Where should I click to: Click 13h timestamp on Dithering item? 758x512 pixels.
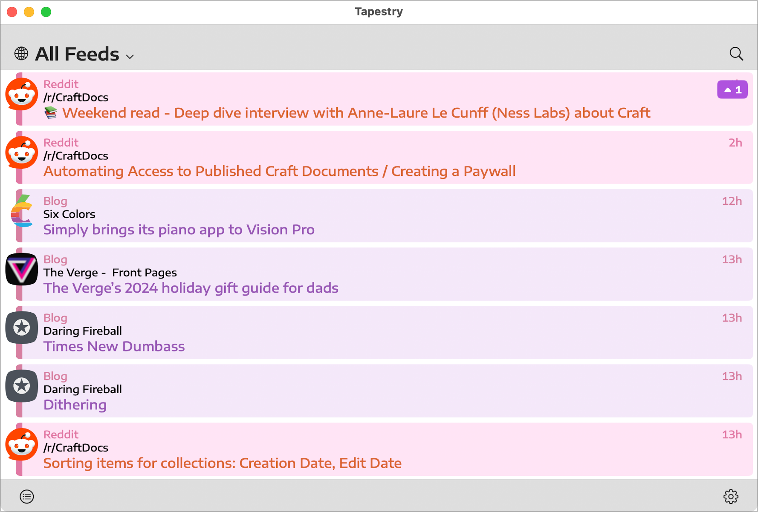(x=732, y=376)
